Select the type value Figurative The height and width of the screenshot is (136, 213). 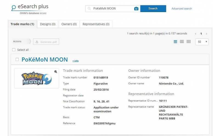click(x=100, y=84)
